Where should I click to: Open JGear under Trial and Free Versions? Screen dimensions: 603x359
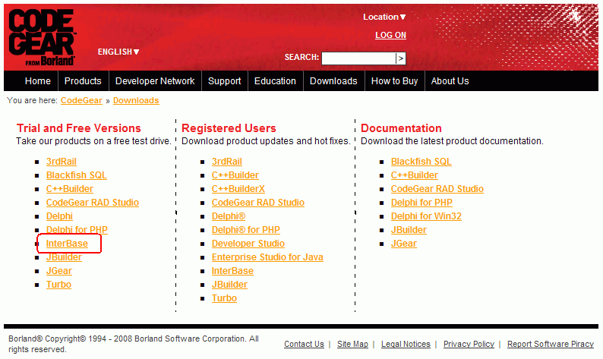(58, 271)
